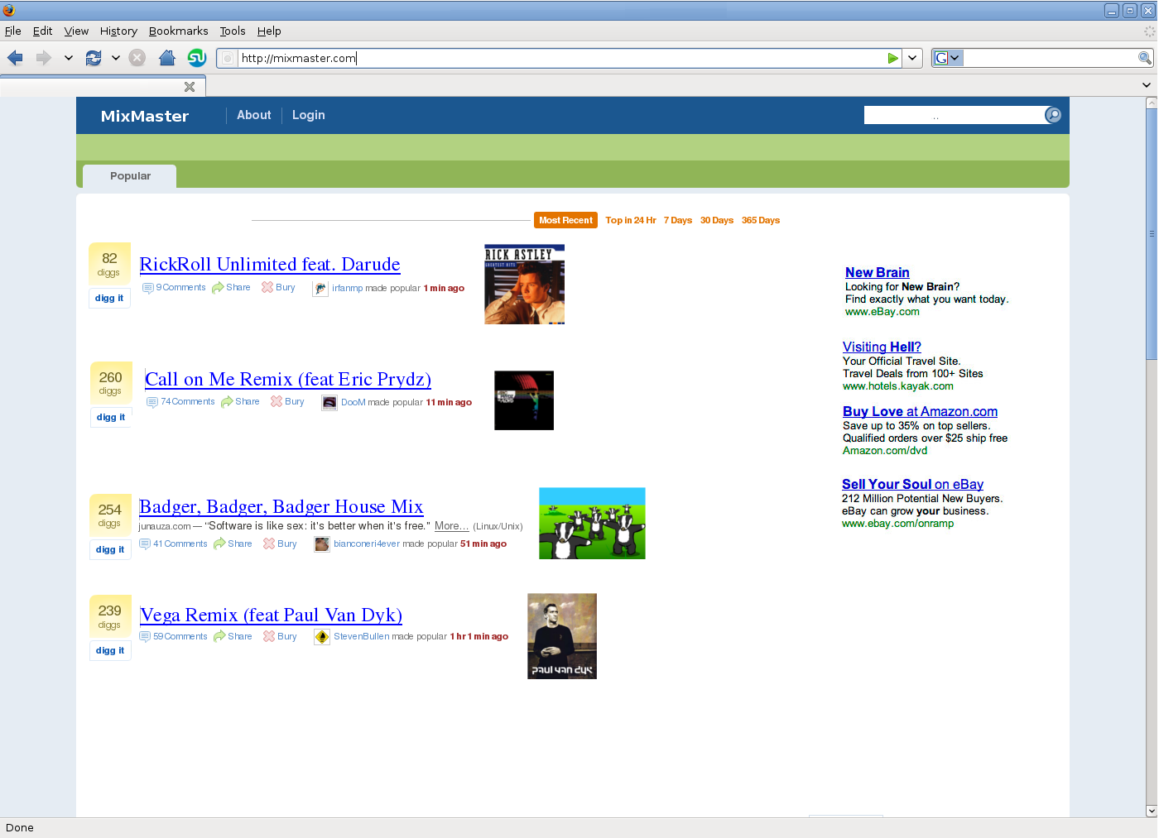
Task: Share the RickRoll Unlimited story
Action: [231, 287]
